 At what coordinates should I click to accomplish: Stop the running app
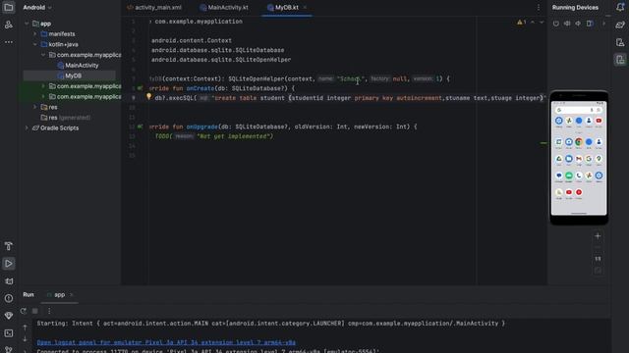click(x=35, y=311)
